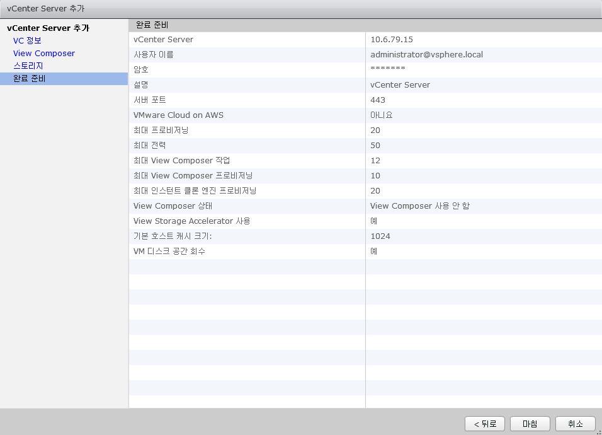Click the administrator@vsphere.local value
Screen dimensions: 602x435
(x=426, y=55)
